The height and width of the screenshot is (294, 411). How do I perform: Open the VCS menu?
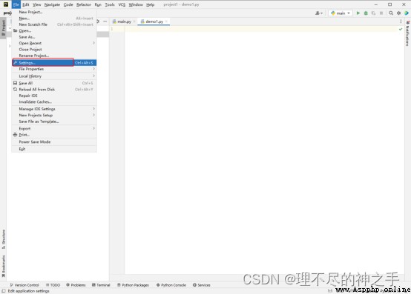(122, 4)
